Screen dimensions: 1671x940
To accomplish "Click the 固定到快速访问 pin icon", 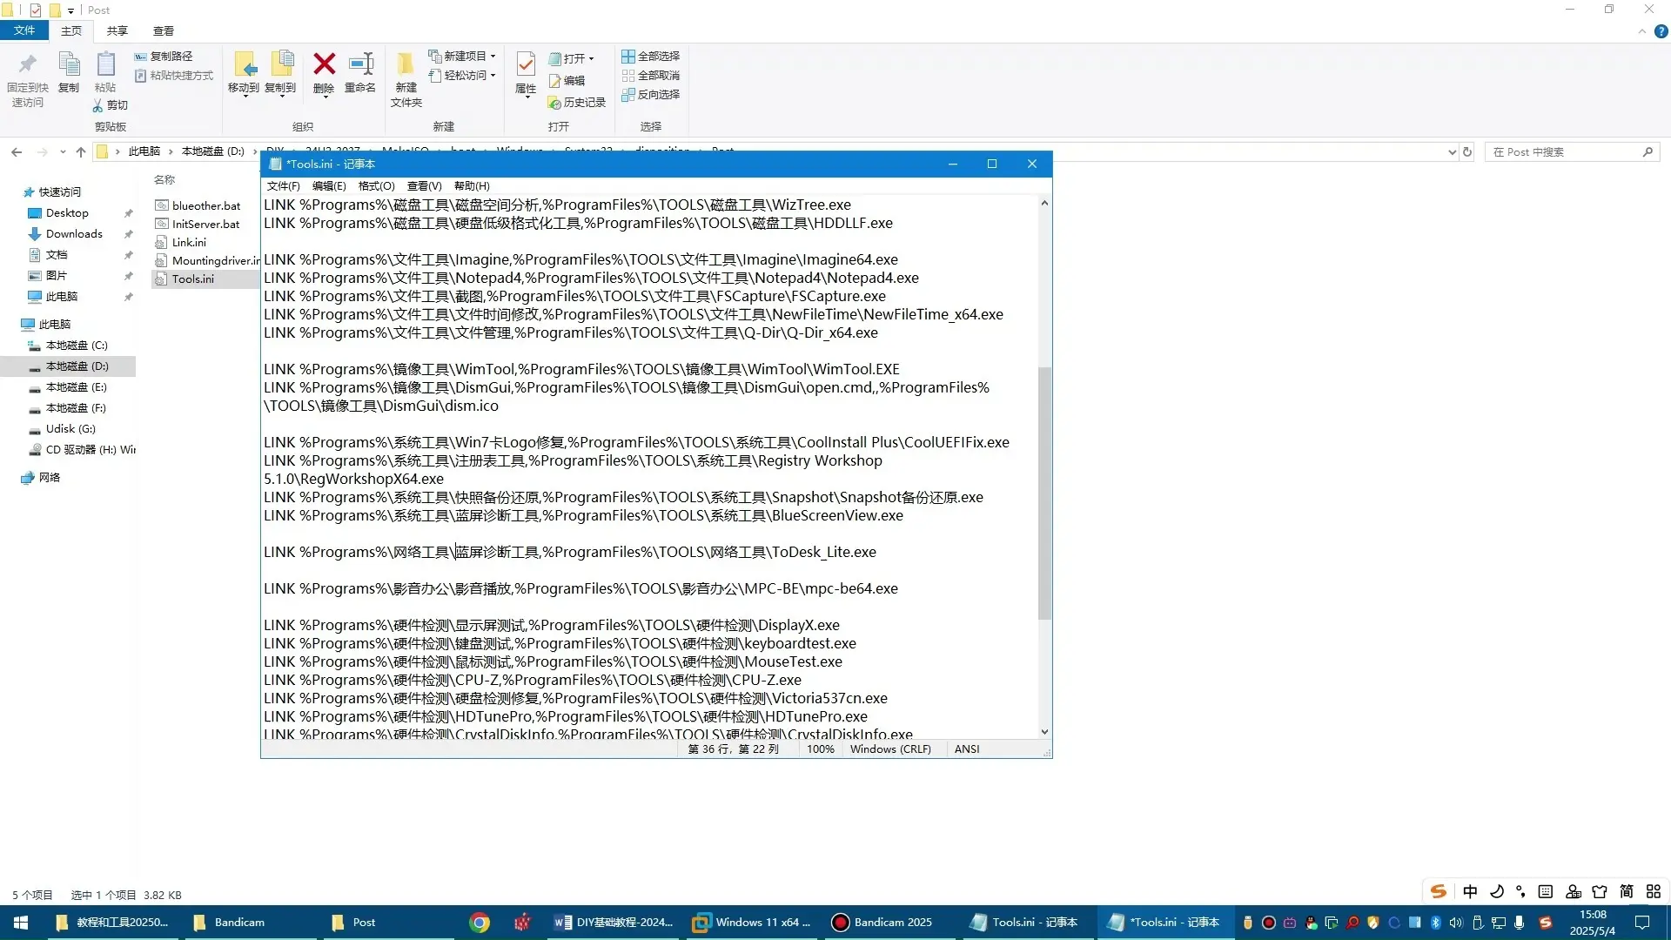I will 28,64.
